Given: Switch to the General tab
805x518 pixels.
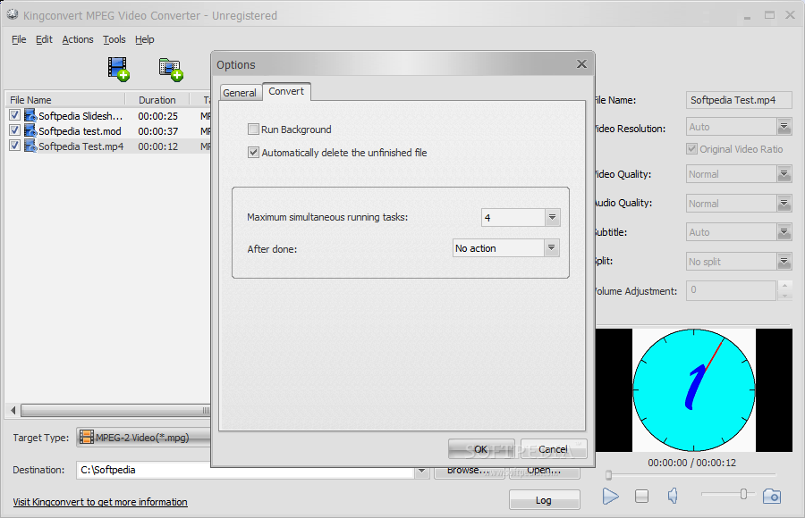Looking at the screenshot, I should point(240,93).
